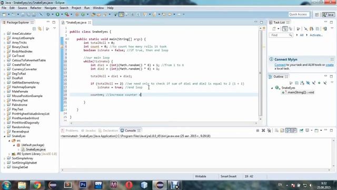Image resolution: width=337 pixels, height=190 pixels.
Task: Toggle Mark Occurrences in the toolbar
Action: [121, 14]
